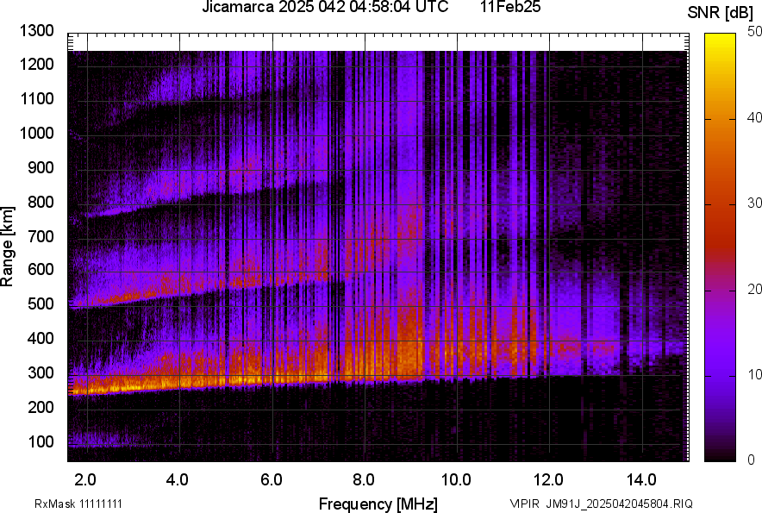The height and width of the screenshot is (513, 762).
Task: Click the 11Feb25 date label
Action: tap(503, 8)
